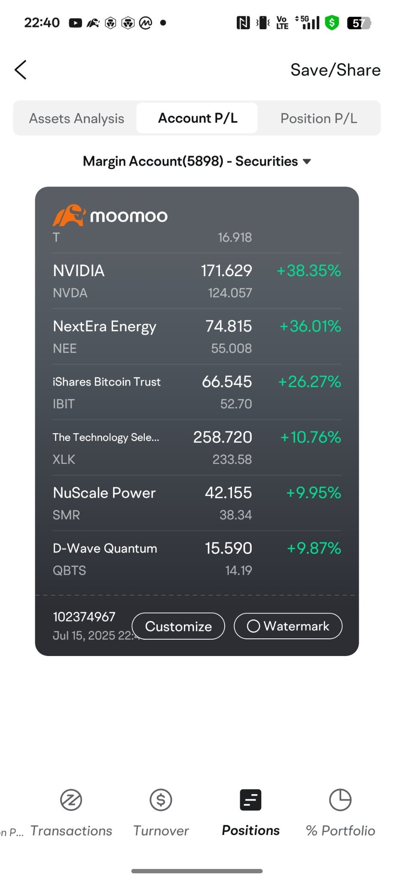Switch to Assets Analysis tab
Image resolution: width=394 pixels, height=881 pixels.
(x=76, y=118)
